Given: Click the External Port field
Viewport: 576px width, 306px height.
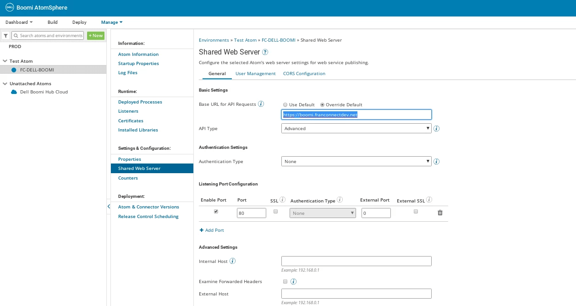Looking at the screenshot, I should [376, 213].
